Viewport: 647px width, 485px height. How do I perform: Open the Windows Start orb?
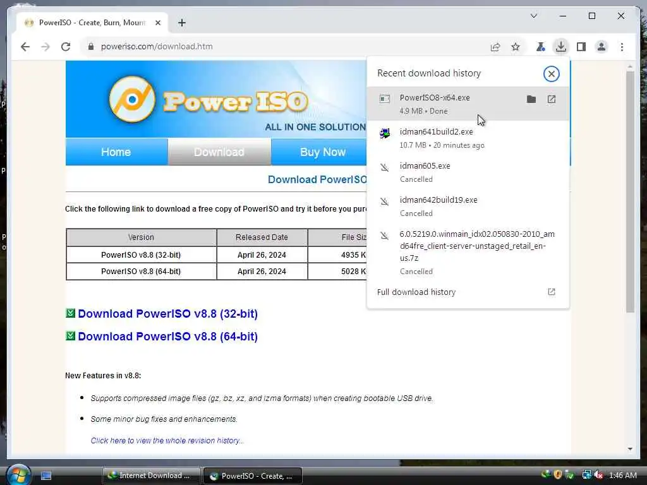[18, 475]
